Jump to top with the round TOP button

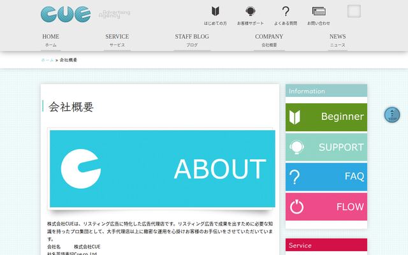click(392, 115)
